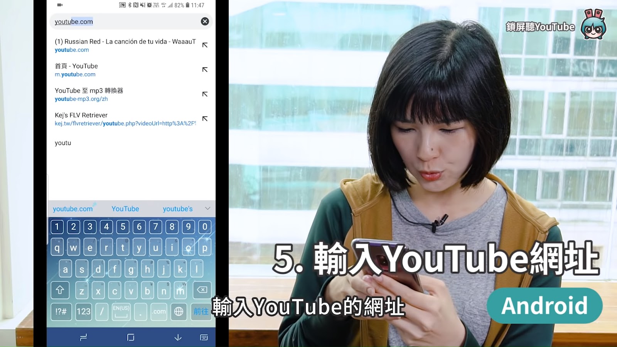Viewport: 617px width, 347px height.
Task: Open recent apps navigation button
Action: 83,337
